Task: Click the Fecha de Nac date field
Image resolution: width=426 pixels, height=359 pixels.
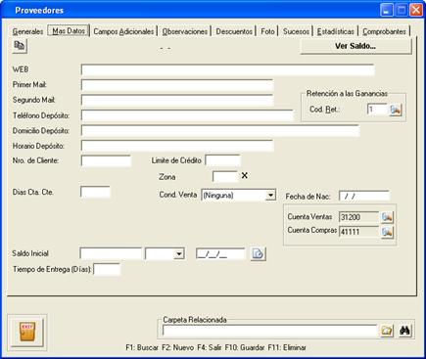Action: tap(364, 197)
